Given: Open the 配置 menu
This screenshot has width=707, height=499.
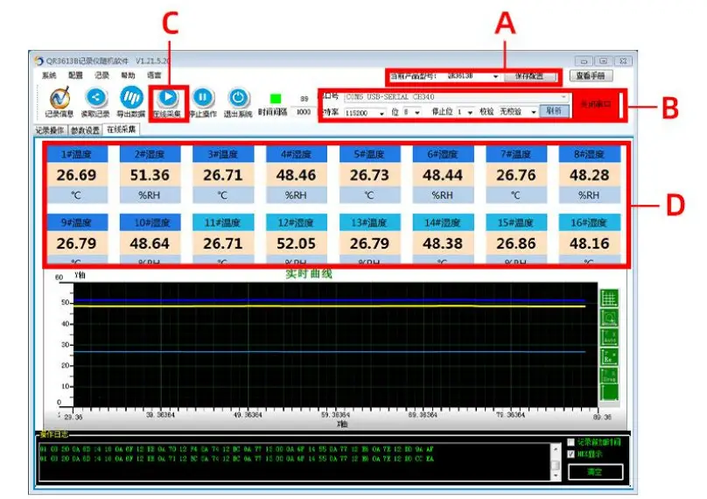Looking at the screenshot, I should 75,75.
